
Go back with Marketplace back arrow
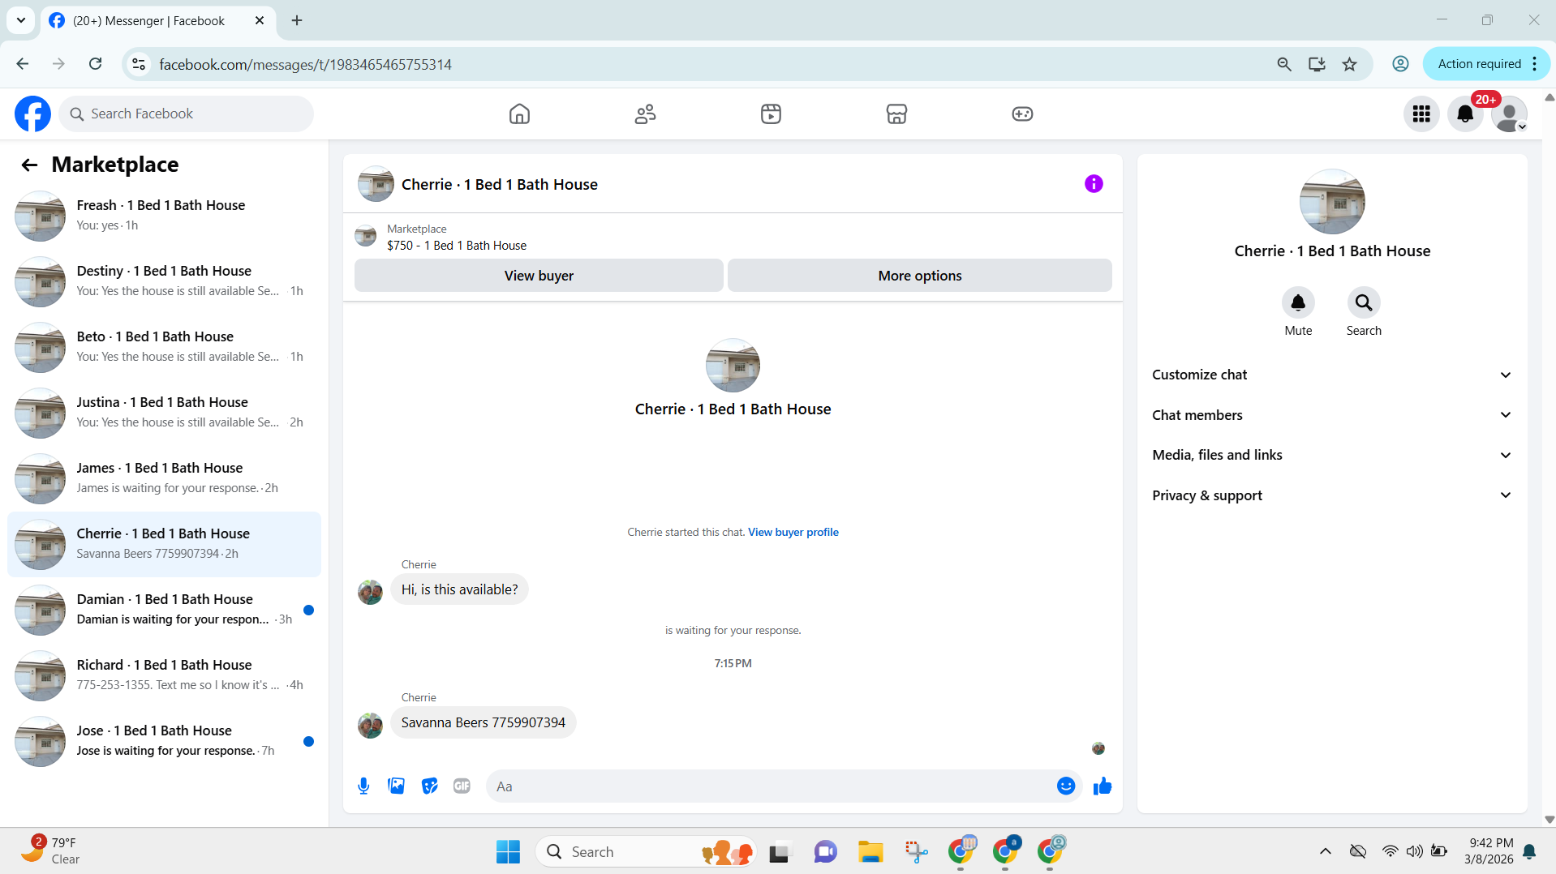(x=29, y=165)
